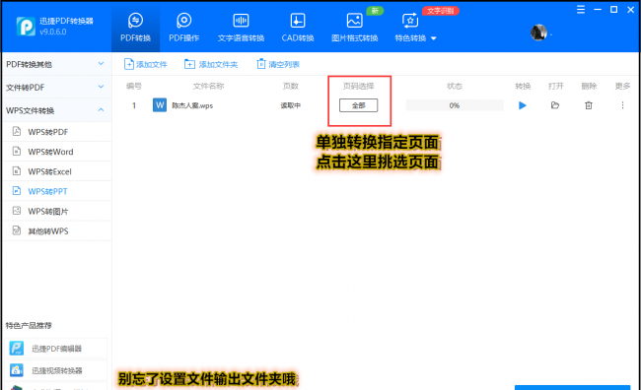Screen dimensions: 641x390
Task: Maximize the converter window
Action: 613,10
